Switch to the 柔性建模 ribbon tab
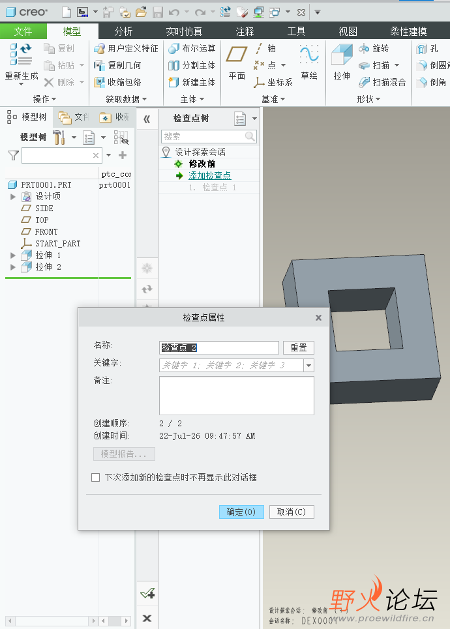The width and height of the screenshot is (450, 629). point(408,31)
